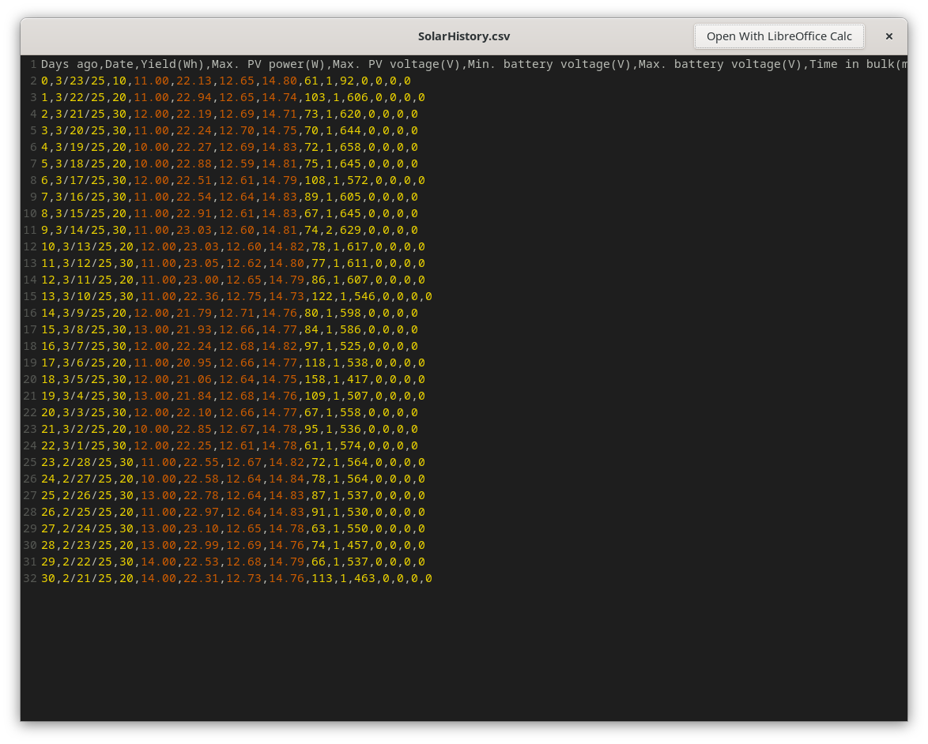Click the row dated 3/10/25
The image size is (928, 744).
tap(236, 295)
